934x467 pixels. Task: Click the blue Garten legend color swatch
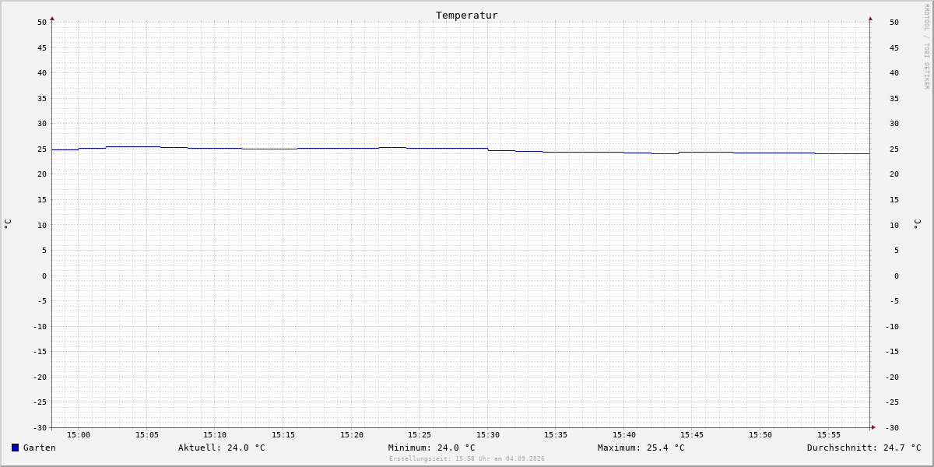pos(15,448)
